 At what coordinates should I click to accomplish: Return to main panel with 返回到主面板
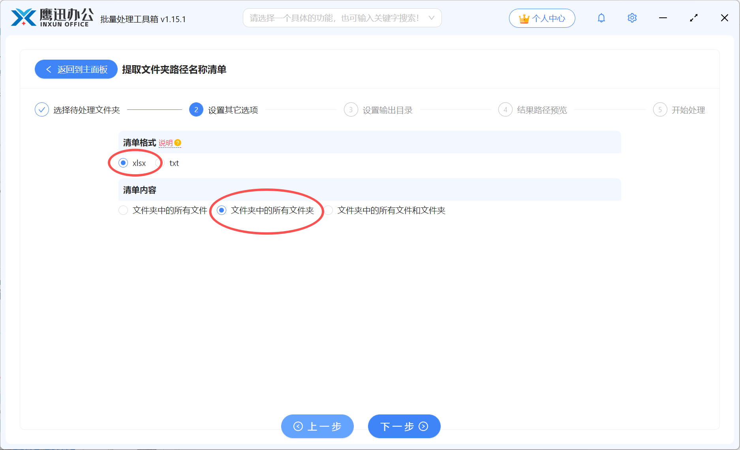(76, 69)
